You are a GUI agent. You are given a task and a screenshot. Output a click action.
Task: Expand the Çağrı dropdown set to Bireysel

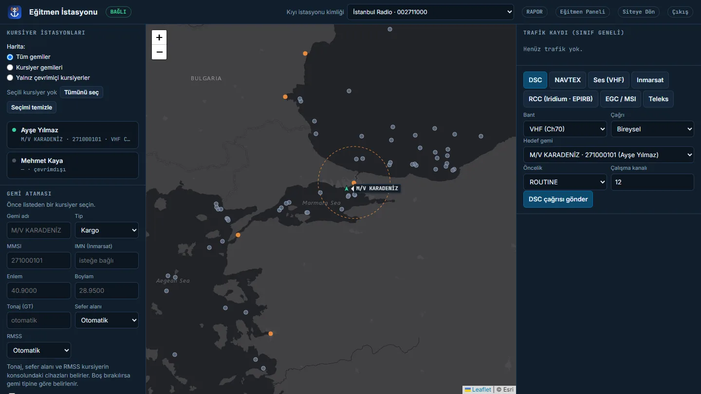click(x=652, y=129)
